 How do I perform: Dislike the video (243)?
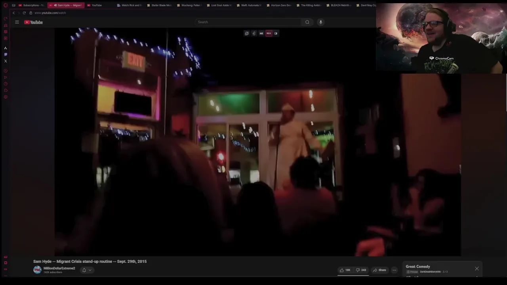(361, 270)
